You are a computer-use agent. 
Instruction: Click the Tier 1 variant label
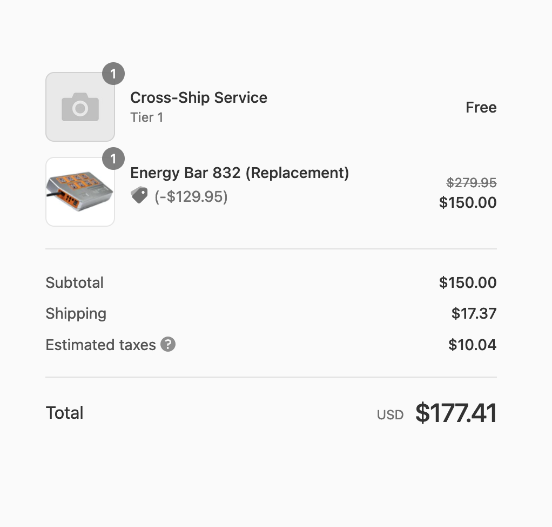tap(146, 117)
